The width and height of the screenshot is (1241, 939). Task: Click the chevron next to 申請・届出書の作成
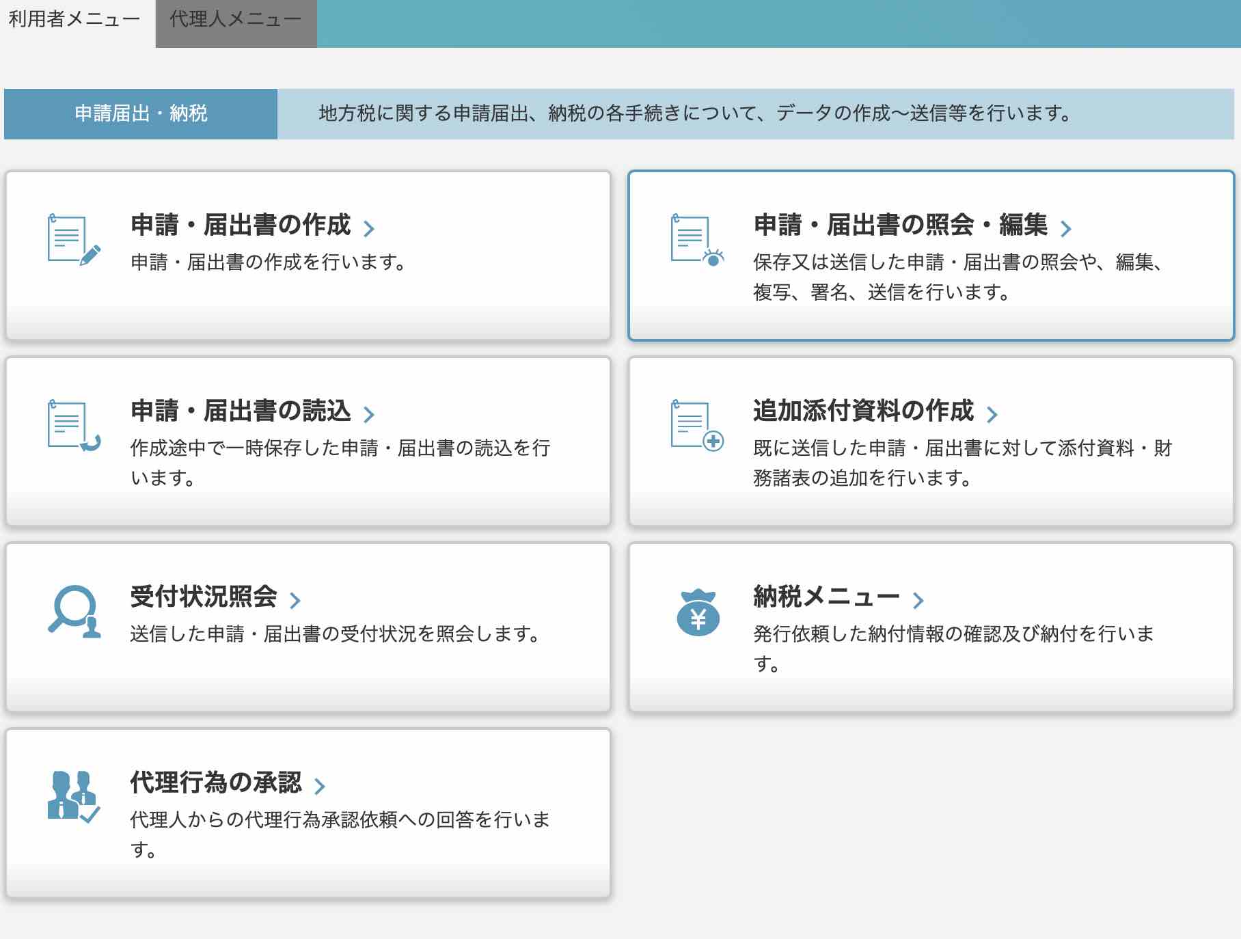pyautogui.click(x=369, y=228)
